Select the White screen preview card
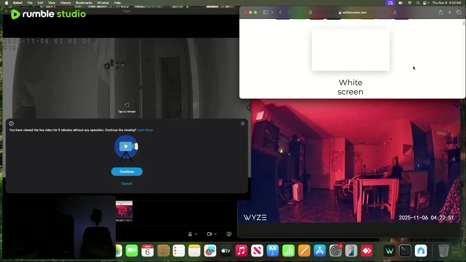The width and height of the screenshot is (466, 262). (x=351, y=50)
